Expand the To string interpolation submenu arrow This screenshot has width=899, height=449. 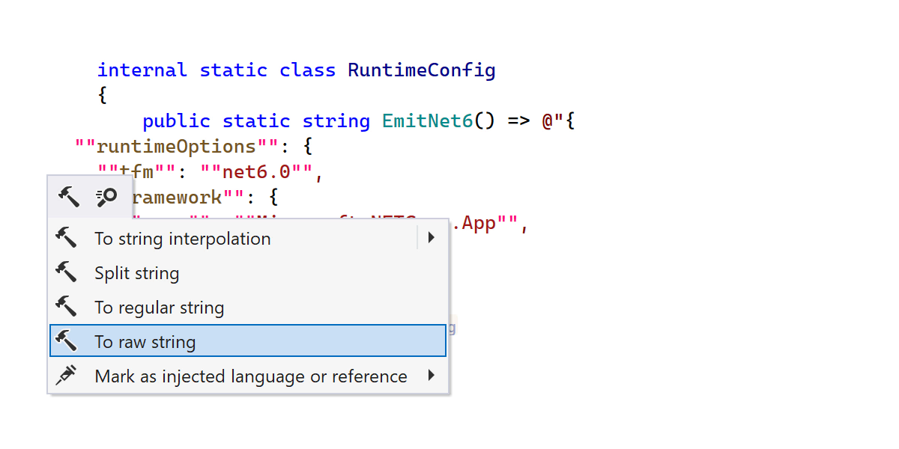click(x=431, y=239)
